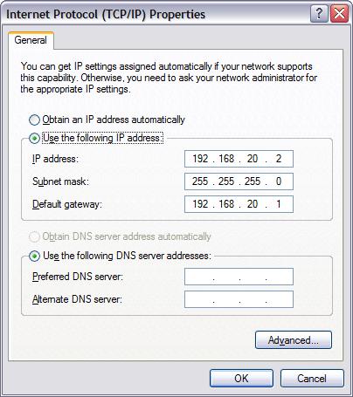Click the IP address input field

239,159
